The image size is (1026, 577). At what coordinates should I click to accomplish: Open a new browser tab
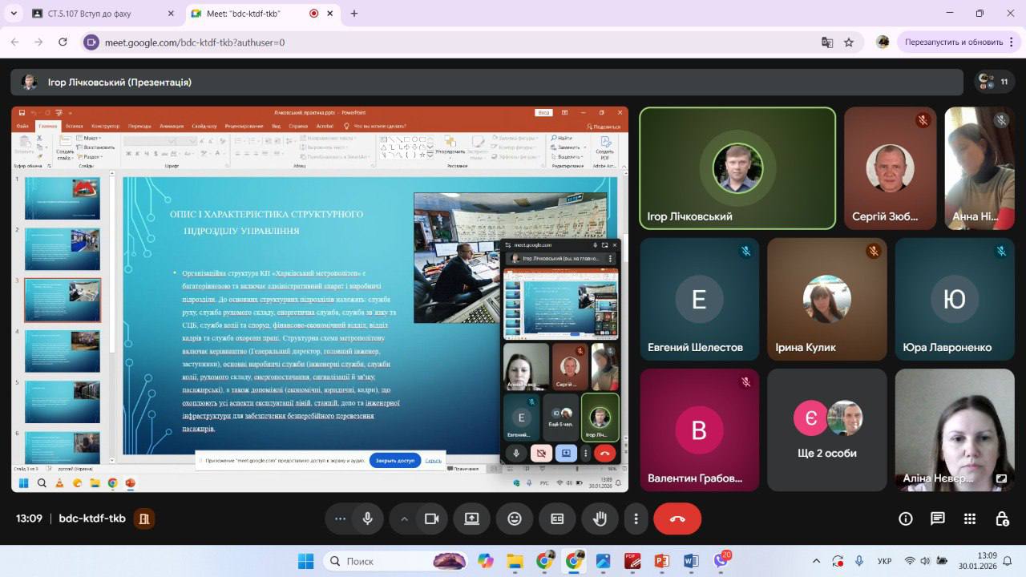354,14
